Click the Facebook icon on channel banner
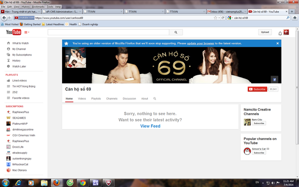299x187 pixels. (x=274, y=79)
